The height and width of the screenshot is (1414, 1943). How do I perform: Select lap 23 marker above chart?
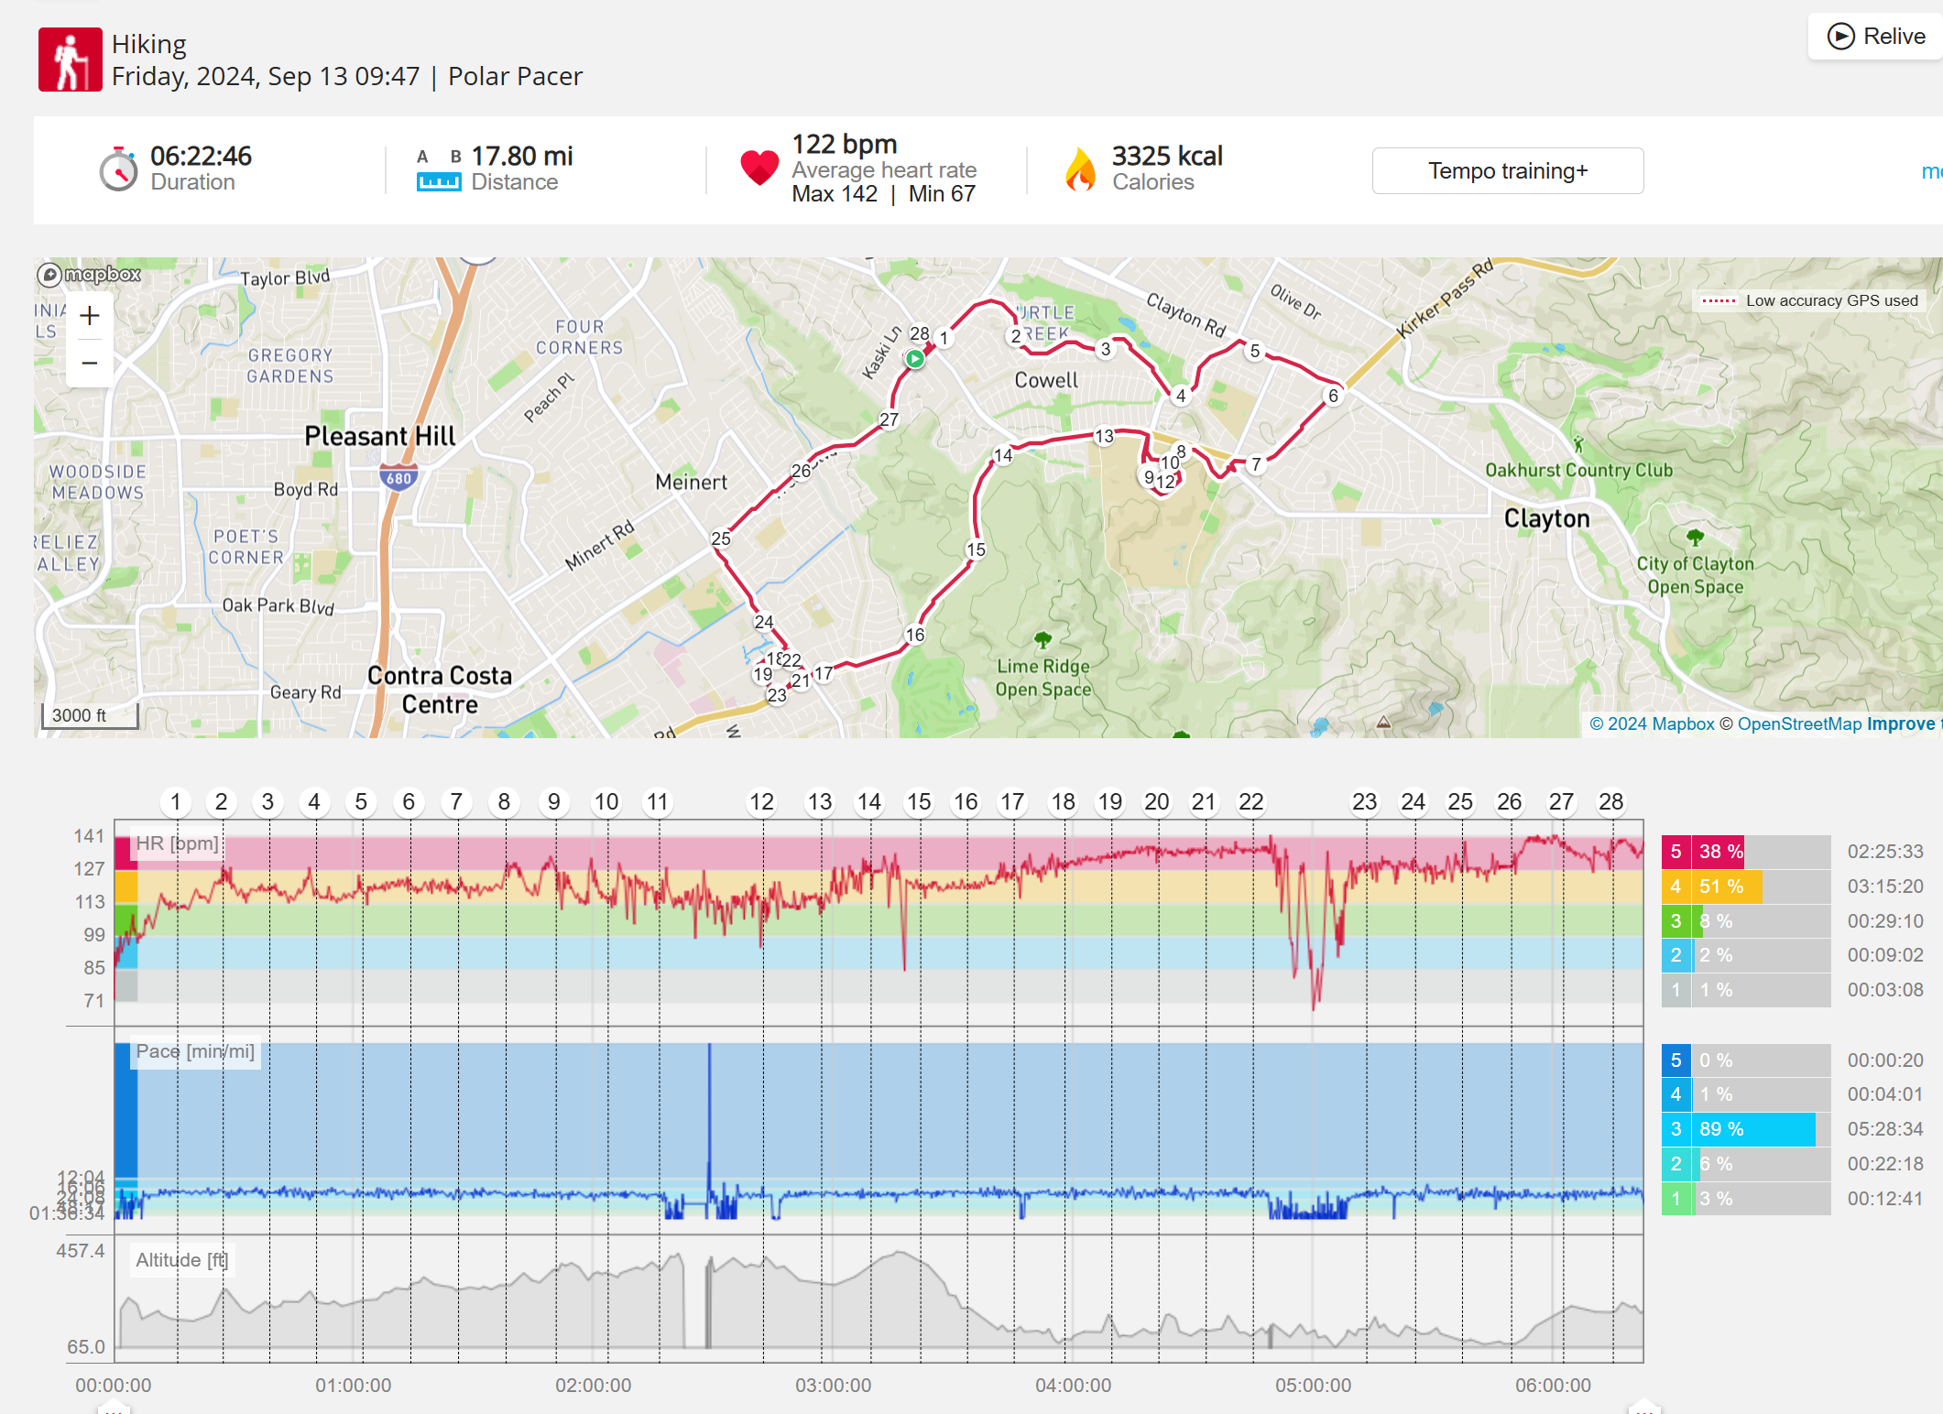[x=1364, y=802]
